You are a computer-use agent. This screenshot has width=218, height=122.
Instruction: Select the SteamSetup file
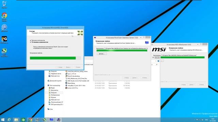point(70,83)
